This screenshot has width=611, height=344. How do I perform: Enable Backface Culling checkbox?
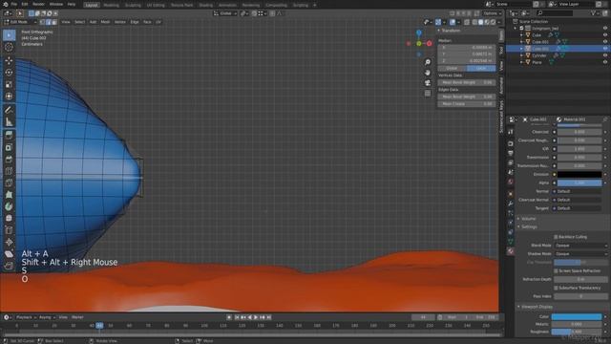tap(556, 237)
